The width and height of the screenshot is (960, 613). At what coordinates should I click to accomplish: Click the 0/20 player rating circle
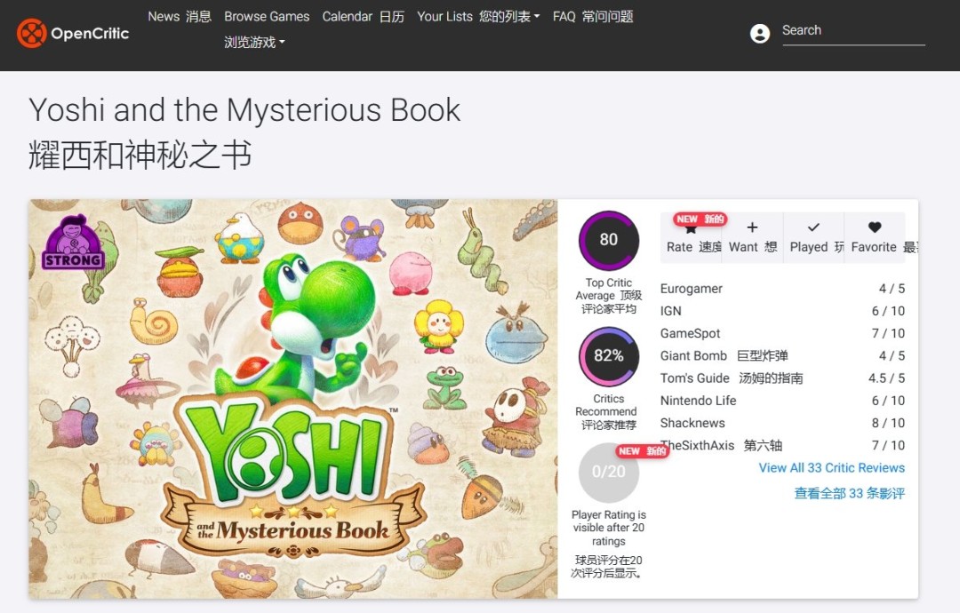coord(609,472)
